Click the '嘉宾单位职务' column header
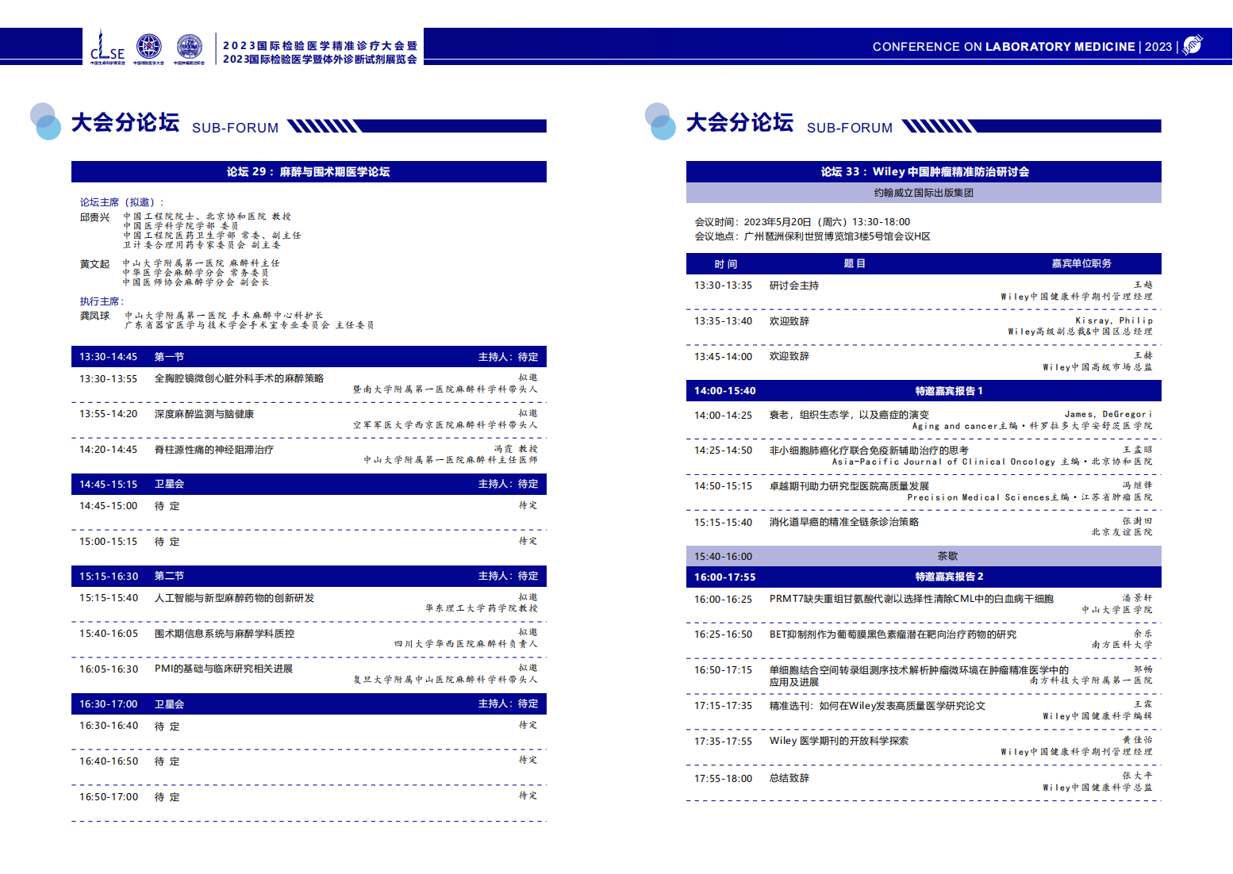Screen dimensions: 1233x874 [1081, 263]
